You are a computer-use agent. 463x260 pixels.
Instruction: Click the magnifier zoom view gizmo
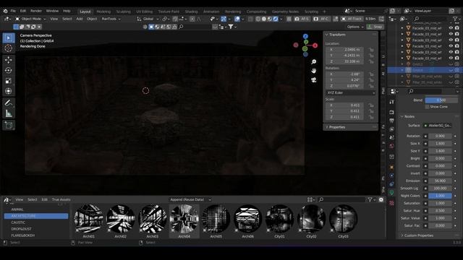tap(313, 62)
